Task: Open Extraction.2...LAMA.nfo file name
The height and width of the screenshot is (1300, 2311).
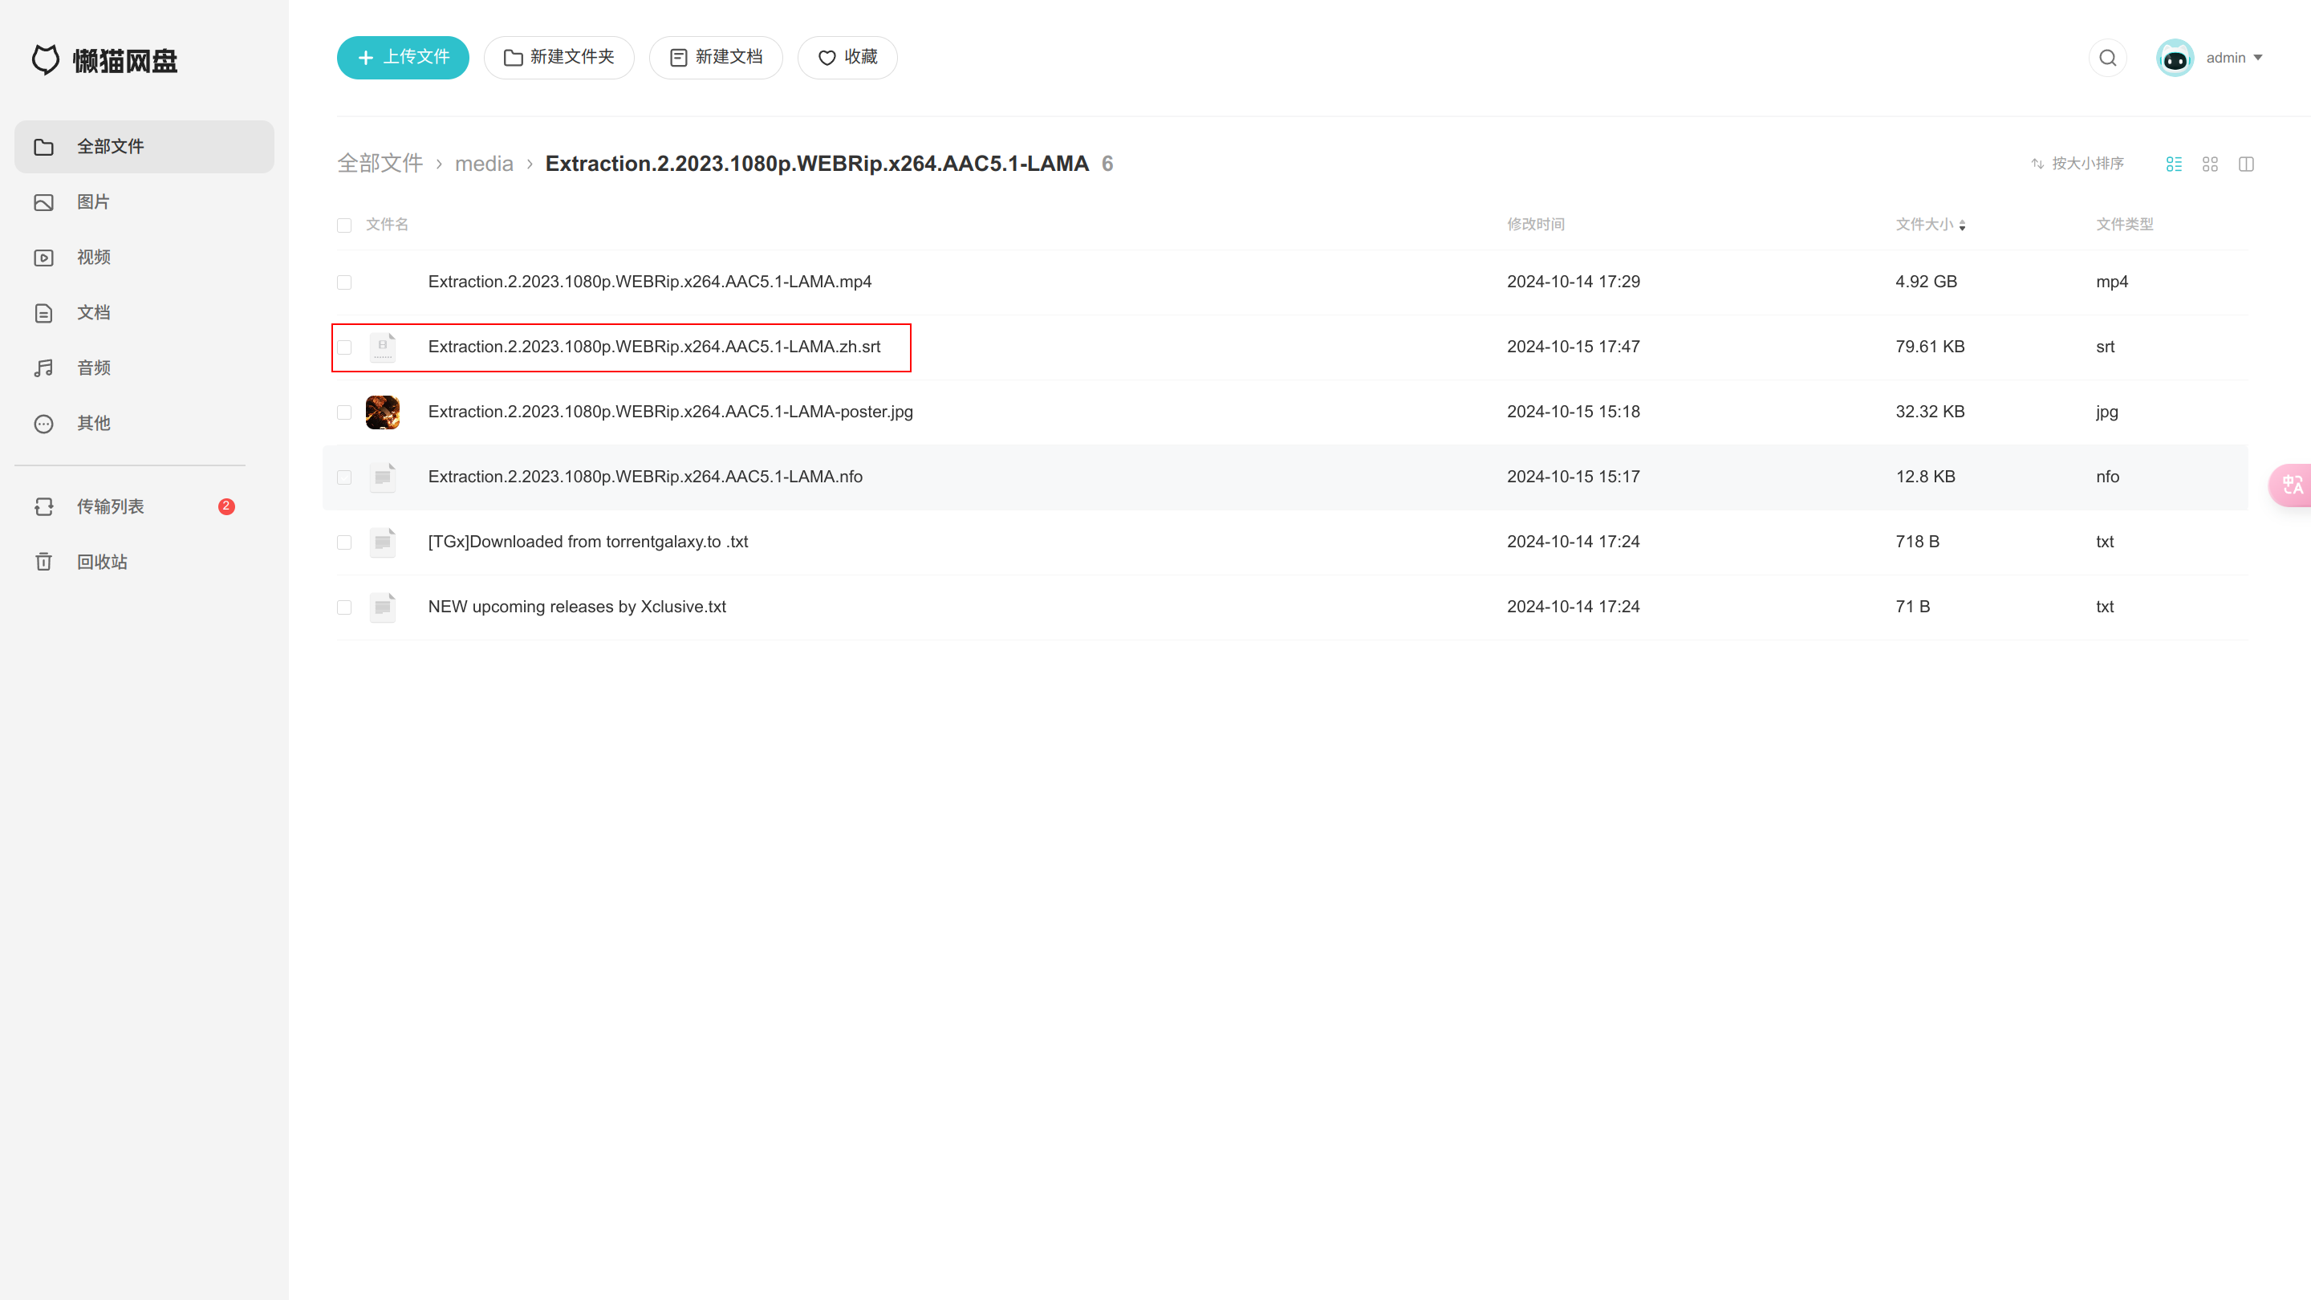Action: click(x=645, y=478)
